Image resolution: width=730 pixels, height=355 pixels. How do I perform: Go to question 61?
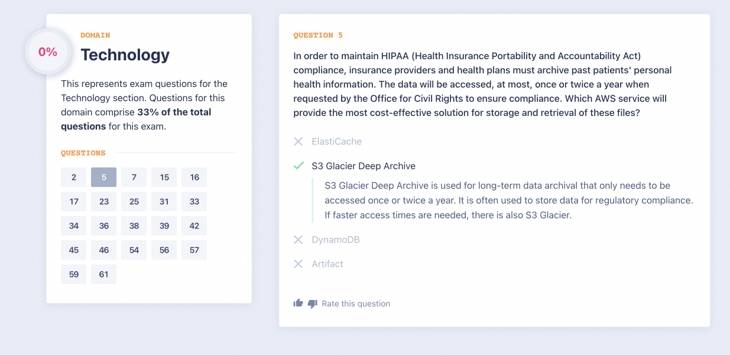[104, 274]
